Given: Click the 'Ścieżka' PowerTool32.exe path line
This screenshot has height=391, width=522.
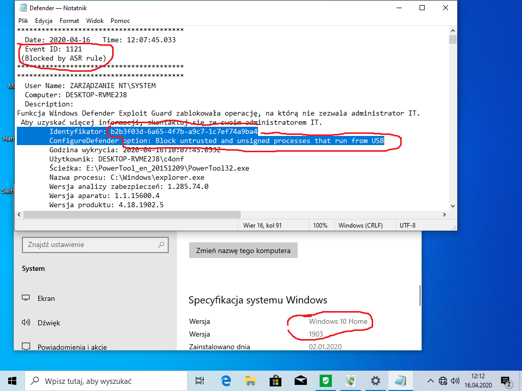Looking at the screenshot, I should 149,168.
